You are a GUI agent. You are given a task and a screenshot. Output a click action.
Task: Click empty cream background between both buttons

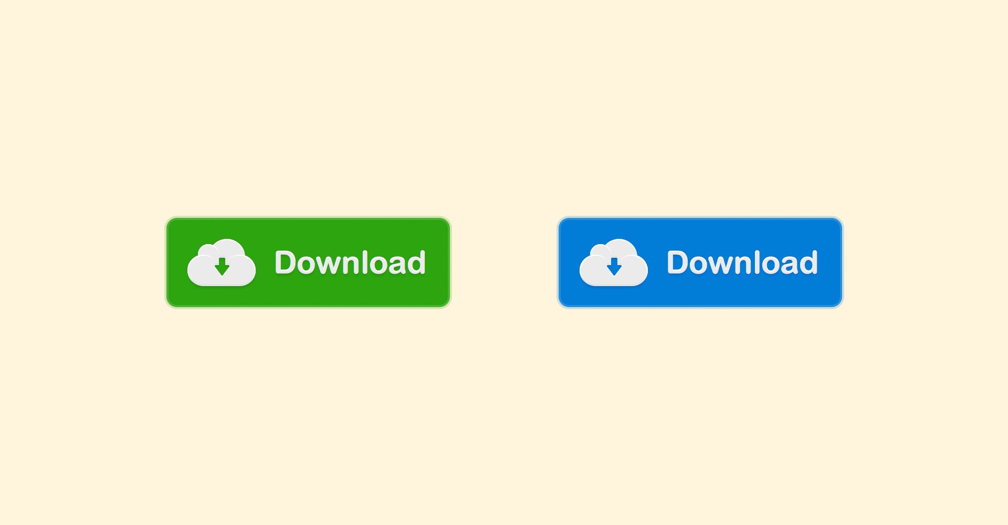pos(504,262)
